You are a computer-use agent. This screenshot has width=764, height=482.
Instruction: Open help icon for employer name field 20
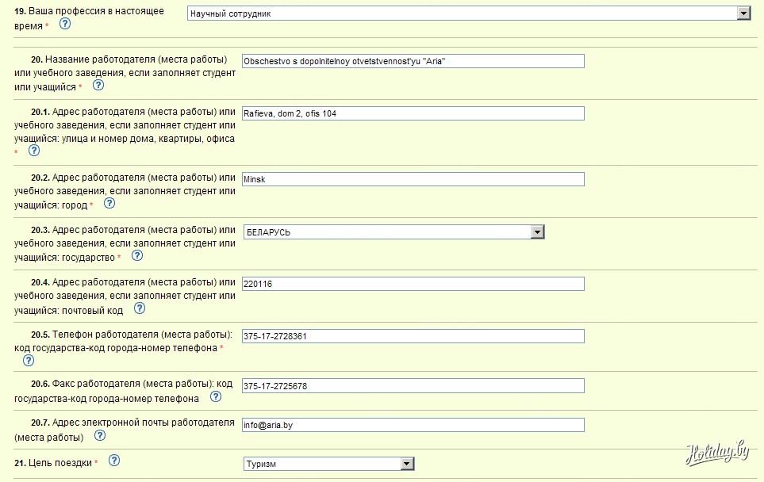pyautogui.click(x=98, y=86)
